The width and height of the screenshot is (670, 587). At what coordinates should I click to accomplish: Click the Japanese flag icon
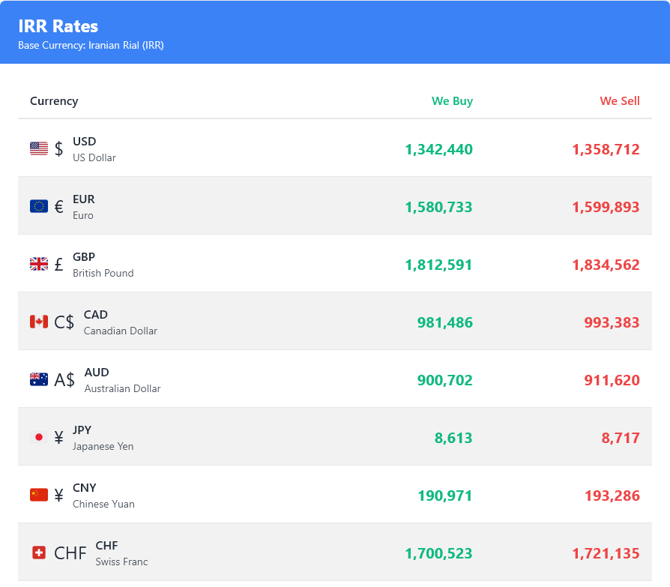38,437
